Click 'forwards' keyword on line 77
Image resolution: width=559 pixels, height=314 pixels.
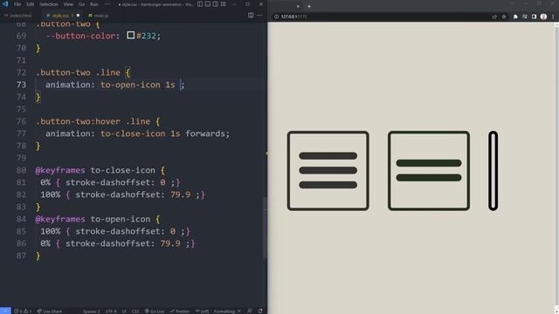(205, 133)
